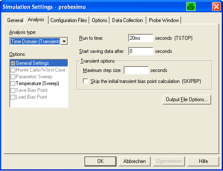Click the Maximum step size field
This screenshot has width=223, height=171.
click(x=136, y=70)
